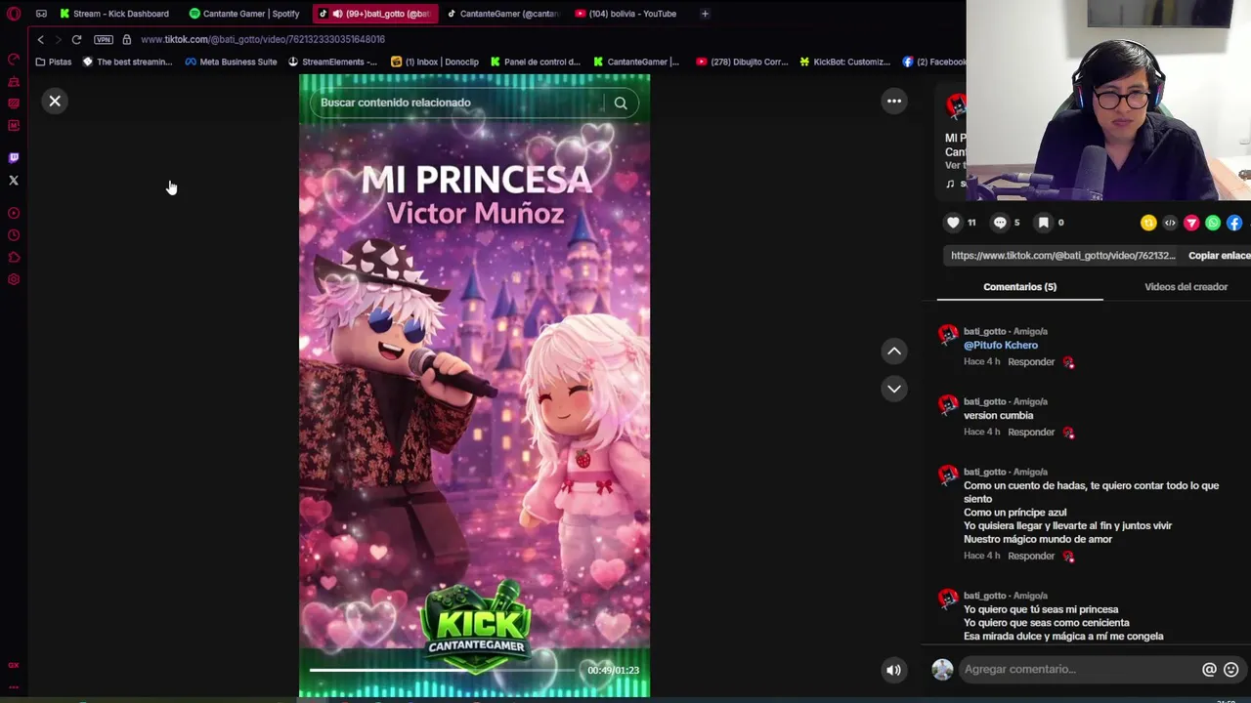1251x703 pixels.
Task: Reload the page
Action: click(x=76, y=39)
